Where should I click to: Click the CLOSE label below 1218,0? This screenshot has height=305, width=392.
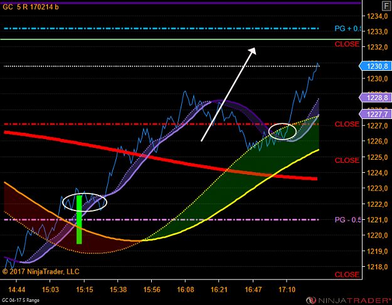coord(347,275)
